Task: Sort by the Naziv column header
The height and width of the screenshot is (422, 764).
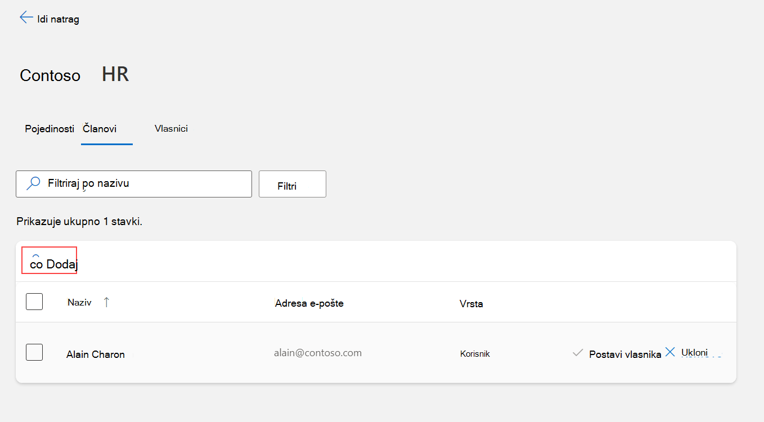Action: point(79,302)
